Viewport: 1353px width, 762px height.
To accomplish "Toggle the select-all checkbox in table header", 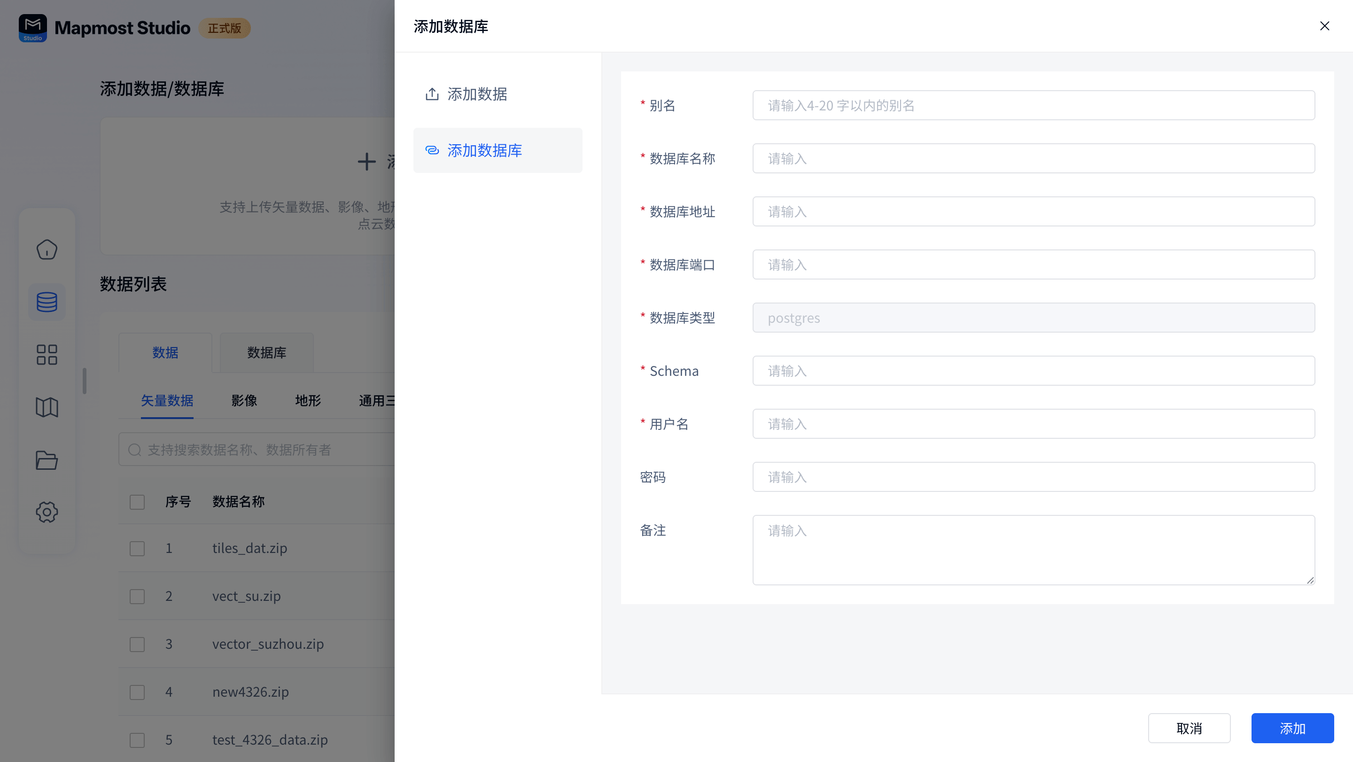I will (137, 502).
